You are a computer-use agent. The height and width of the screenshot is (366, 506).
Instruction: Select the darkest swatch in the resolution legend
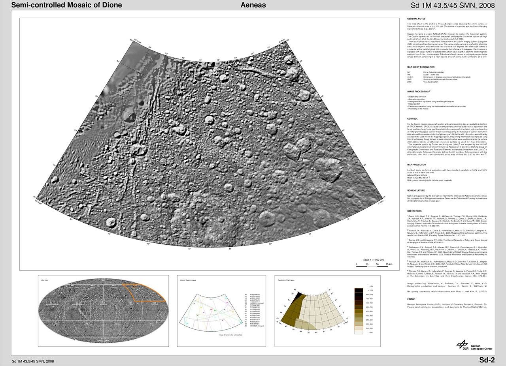359,290
